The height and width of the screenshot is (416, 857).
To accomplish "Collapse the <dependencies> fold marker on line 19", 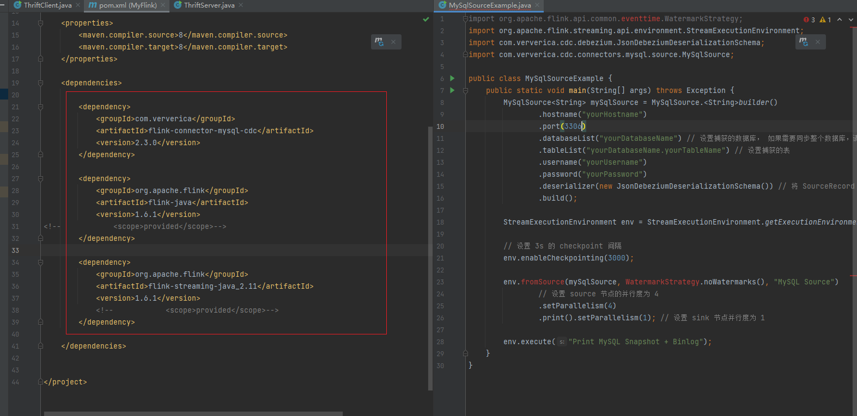I will click(40, 83).
